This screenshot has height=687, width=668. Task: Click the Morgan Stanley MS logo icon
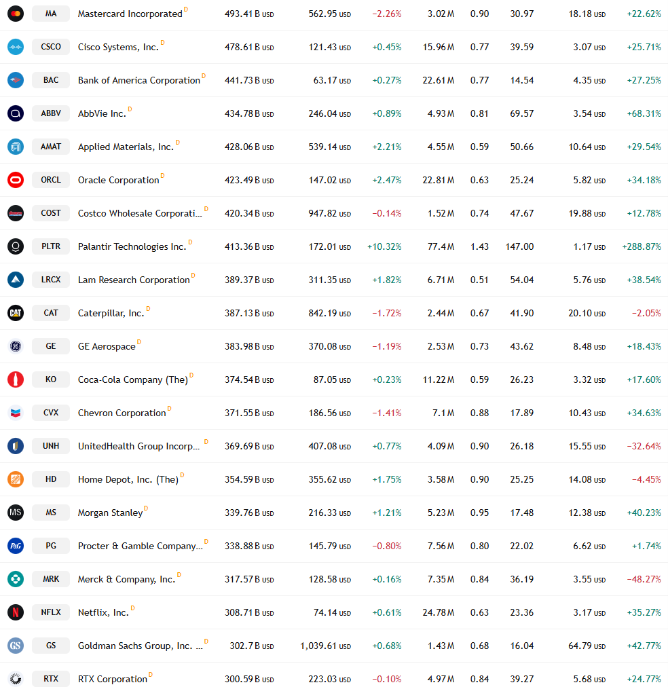coord(16,513)
